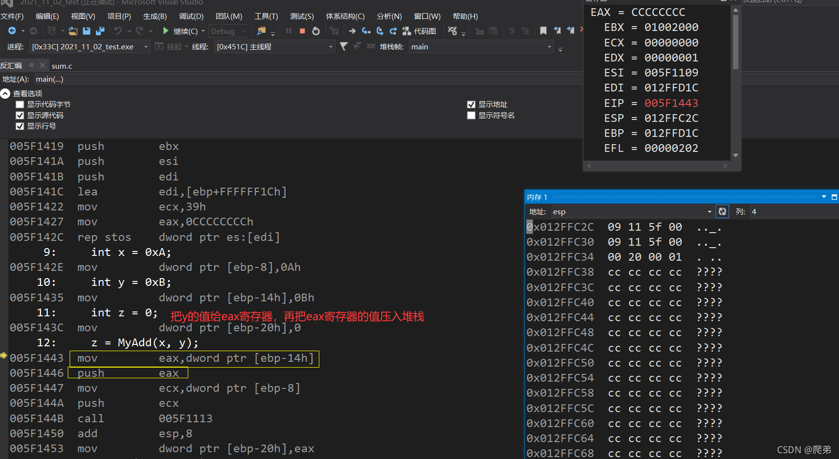The image size is (839, 459).
Task: Open the Debug configuration dropdown
Action: (243, 31)
